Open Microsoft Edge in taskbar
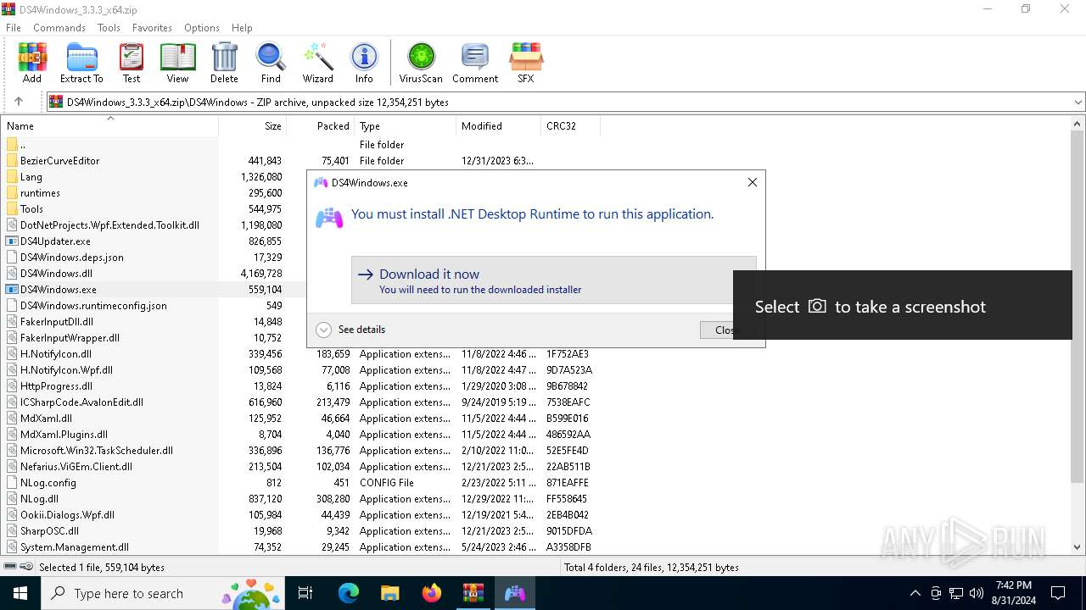This screenshot has height=610, width=1086. point(349,593)
